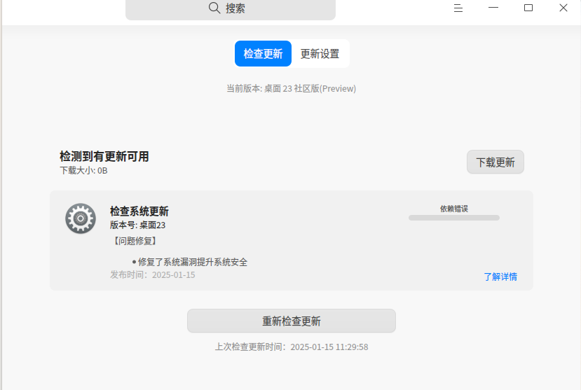This screenshot has height=390, width=581.
Task: Click the 当前版本 version line
Action: coord(292,88)
